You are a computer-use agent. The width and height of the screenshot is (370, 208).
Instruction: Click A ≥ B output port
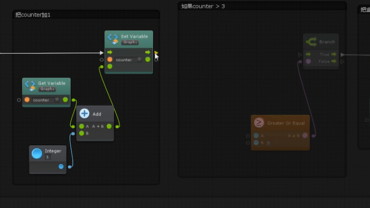click(305, 136)
